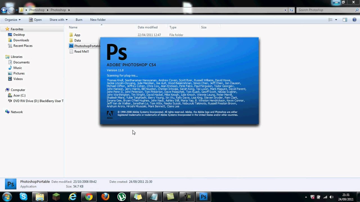Launch Minecraft from the taskbar

(56, 197)
